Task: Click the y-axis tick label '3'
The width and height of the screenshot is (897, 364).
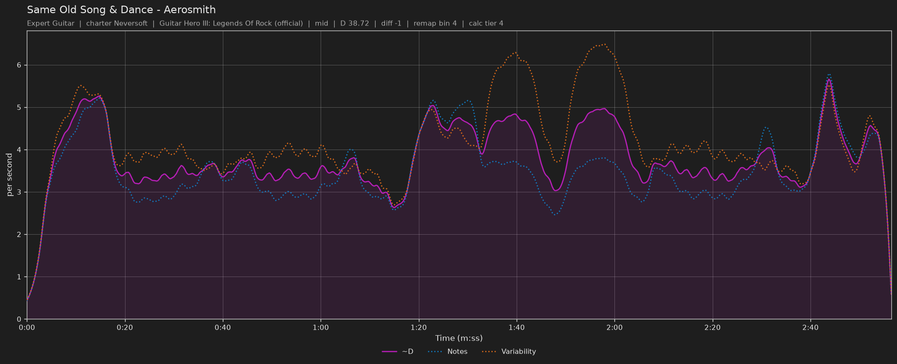Action: pos(20,192)
